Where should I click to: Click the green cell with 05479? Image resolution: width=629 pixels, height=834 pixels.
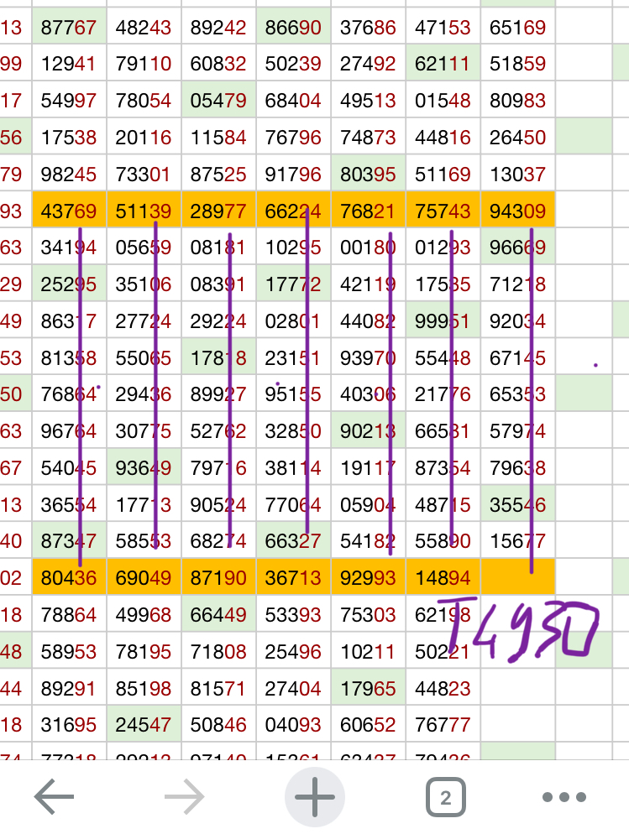click(x=218, y=102)
